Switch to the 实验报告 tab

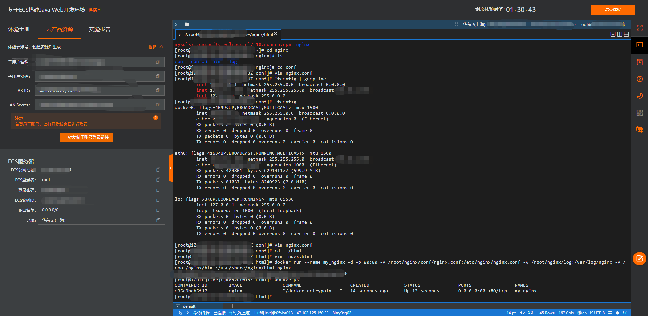point(100,29)
